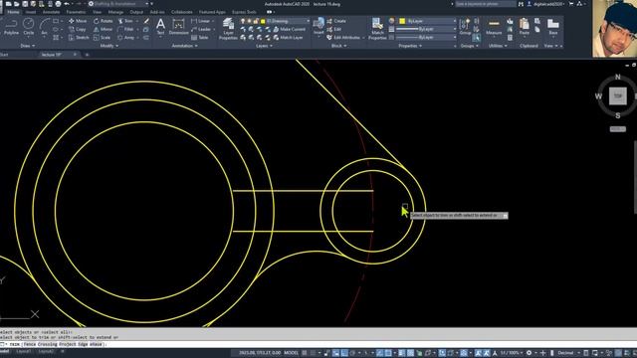This screenshot has height=358, width=637.
Task: Click the Leader tool
Action: point(201,29)
